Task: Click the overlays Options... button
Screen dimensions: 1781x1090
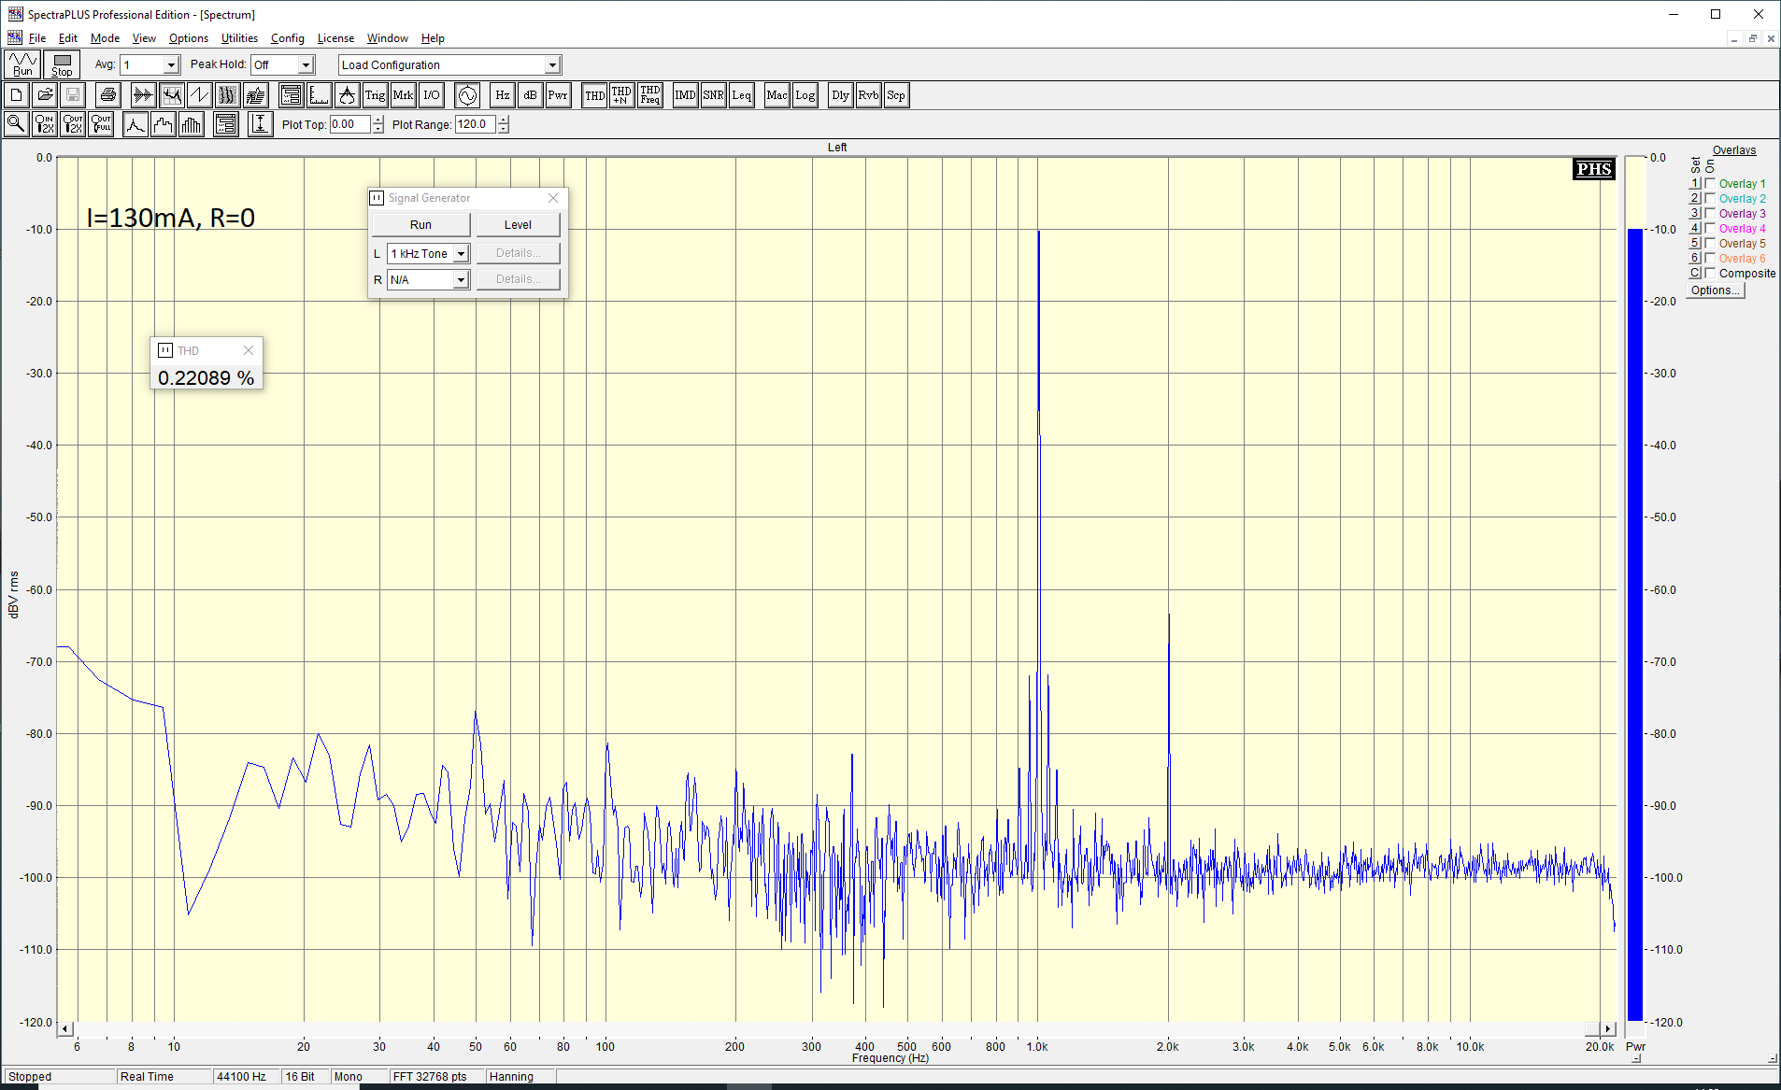Action: click(1716, 290)
